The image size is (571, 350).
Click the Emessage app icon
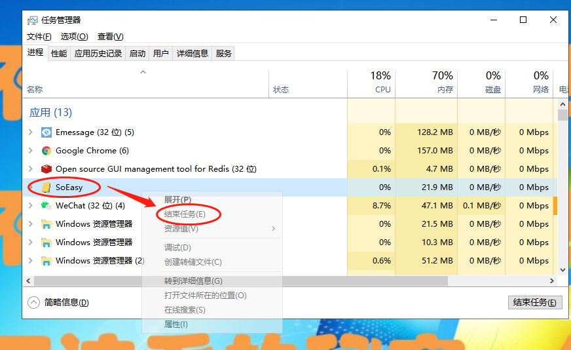[46, 132]
